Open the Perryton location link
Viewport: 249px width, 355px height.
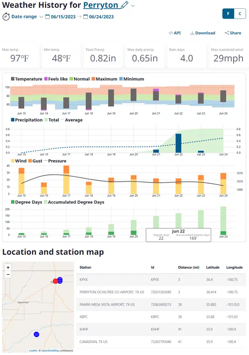pos(101,5)
